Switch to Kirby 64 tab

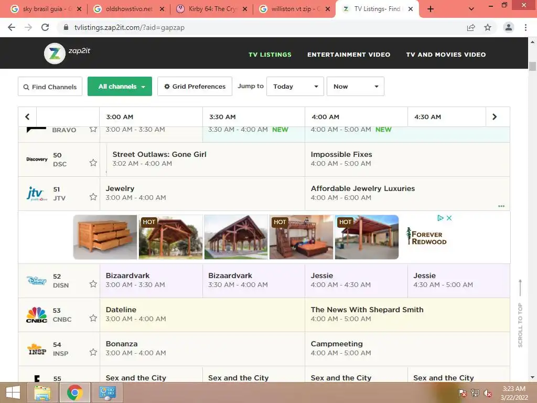212,9
